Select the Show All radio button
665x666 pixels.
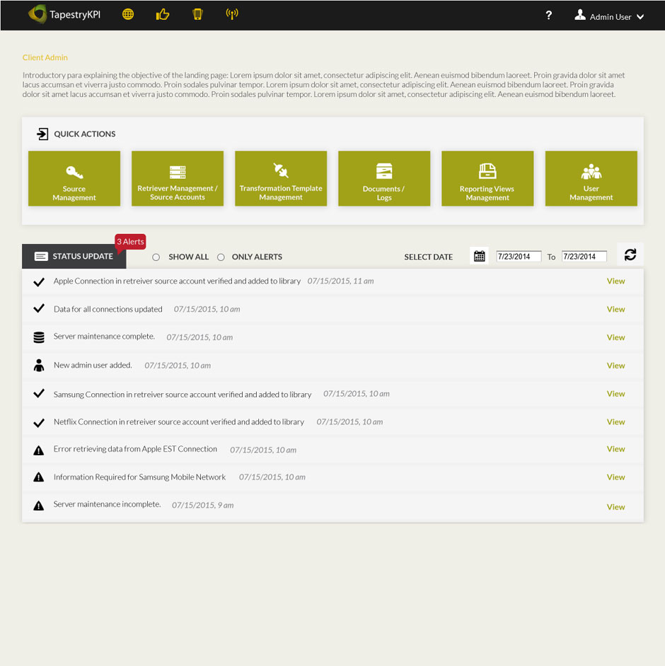tap(156, 257)
